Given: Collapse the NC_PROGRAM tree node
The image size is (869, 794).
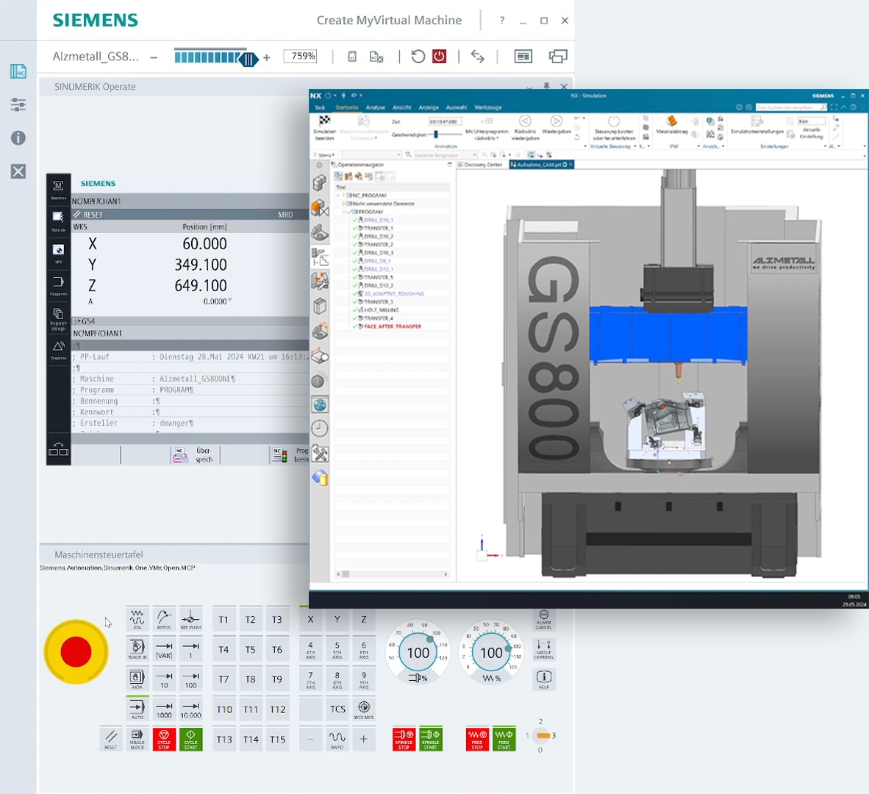Looking at the screenshot, I should pyautogui.click(x=339, y=196).
